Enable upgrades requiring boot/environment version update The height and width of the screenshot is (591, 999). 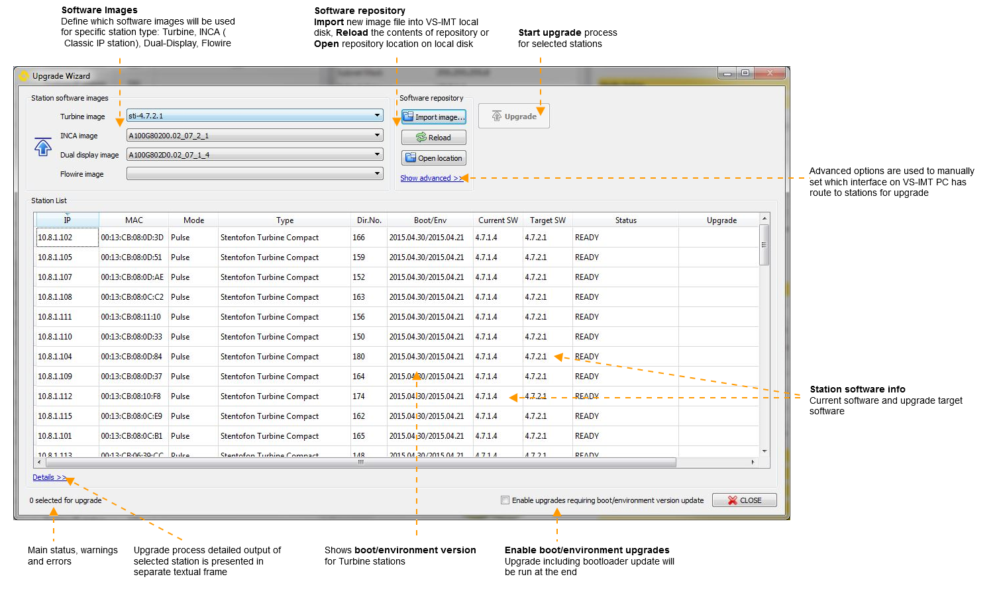pos(505,500)
